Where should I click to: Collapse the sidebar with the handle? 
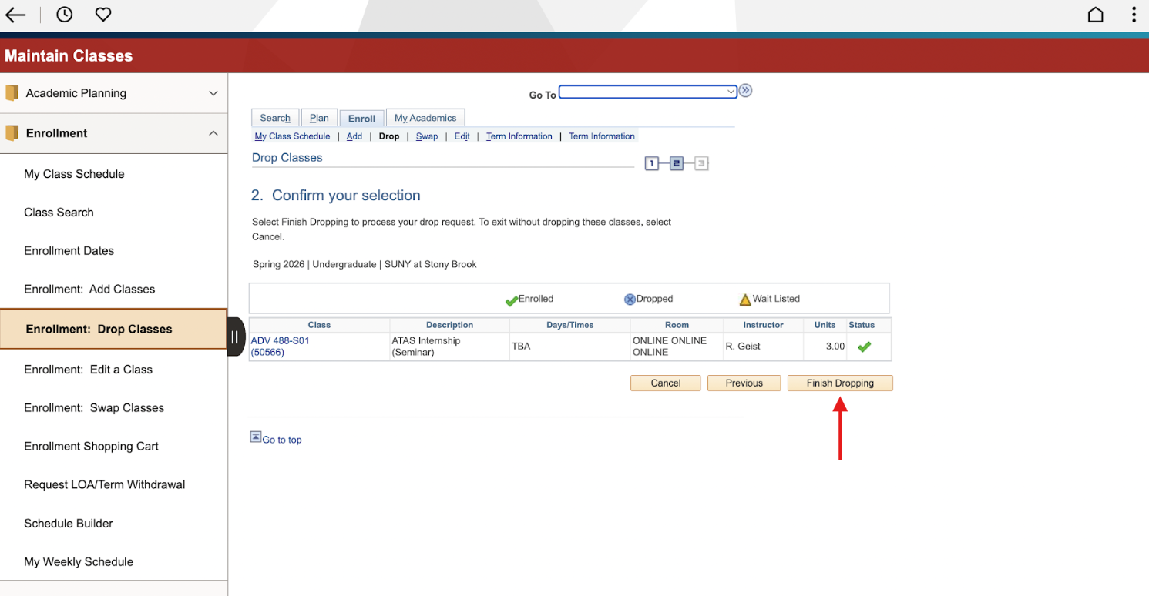(x=235, y=337)
